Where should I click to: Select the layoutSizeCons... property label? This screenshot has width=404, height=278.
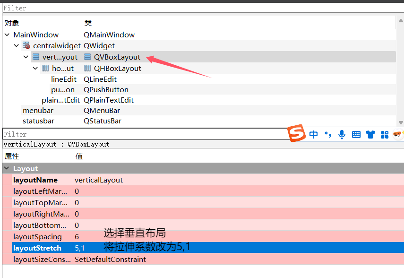click(43, 259)
